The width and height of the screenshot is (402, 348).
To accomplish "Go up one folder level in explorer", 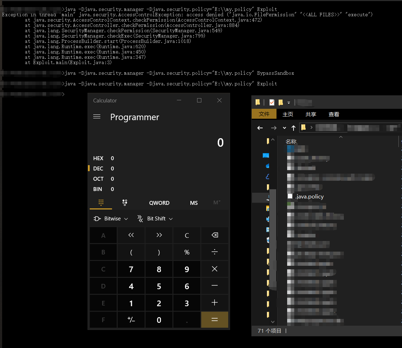I will click(x=293, y=128).
